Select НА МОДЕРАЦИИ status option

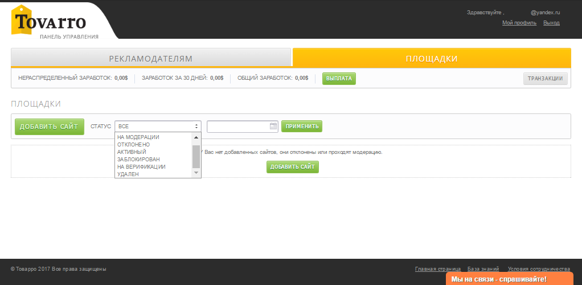[x=138, y=137]
